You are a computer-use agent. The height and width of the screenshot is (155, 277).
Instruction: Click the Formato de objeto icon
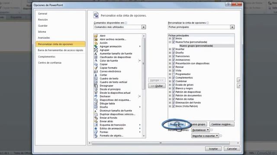coord(96,136)
